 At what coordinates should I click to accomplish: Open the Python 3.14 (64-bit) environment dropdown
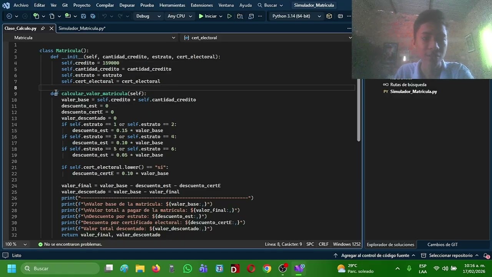(296, 16)
